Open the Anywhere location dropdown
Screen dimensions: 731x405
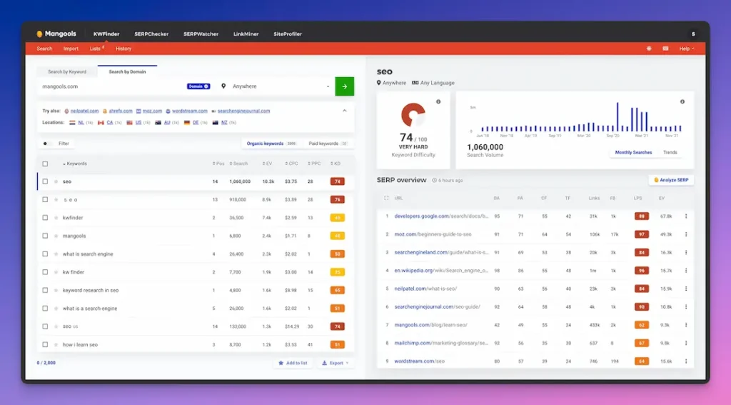click(276, 86)
